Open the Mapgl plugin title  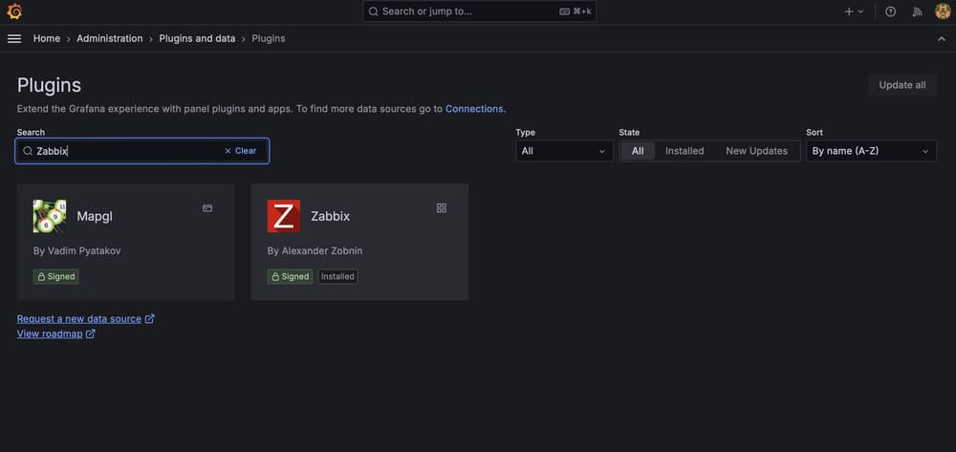pos(95,216)
